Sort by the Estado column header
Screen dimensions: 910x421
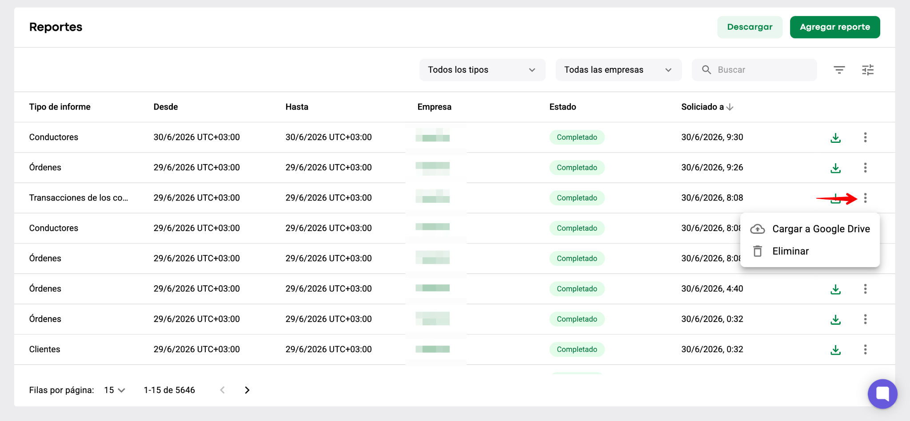[x=563, y=107]
